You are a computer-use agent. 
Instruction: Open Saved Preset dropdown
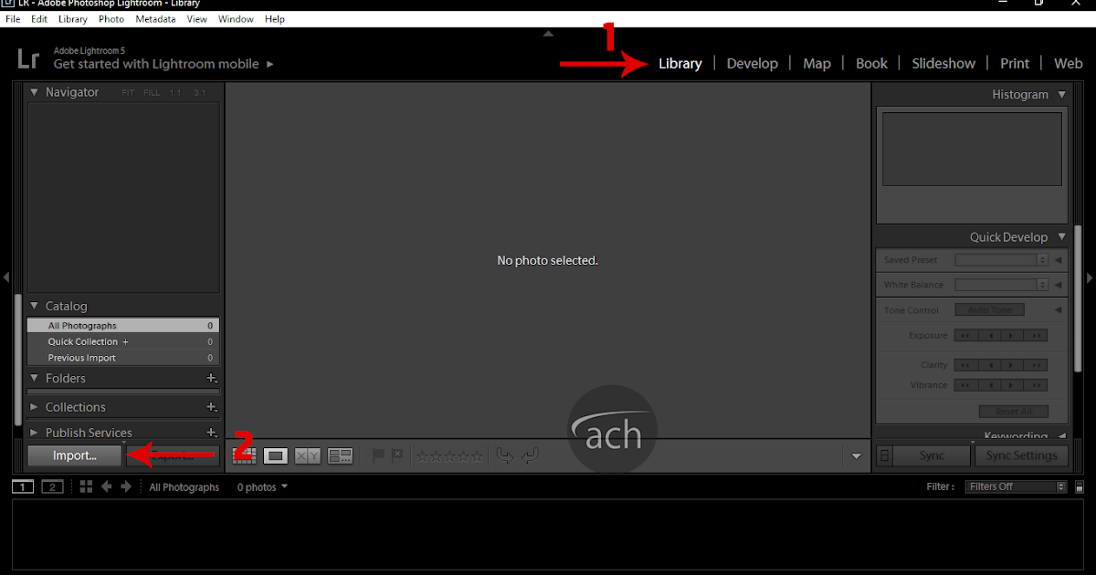coord(1002,260)
